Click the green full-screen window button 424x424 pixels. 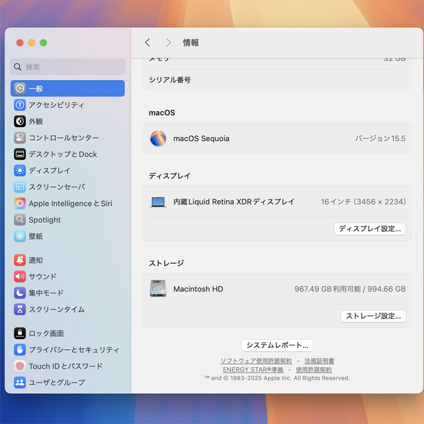[x=43, y=43]
